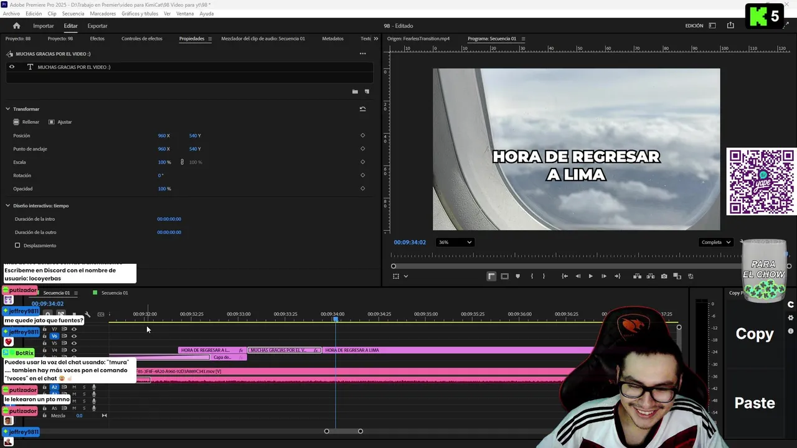
Task: Click Opacity keyframe diamond
Action: (362, 189)
